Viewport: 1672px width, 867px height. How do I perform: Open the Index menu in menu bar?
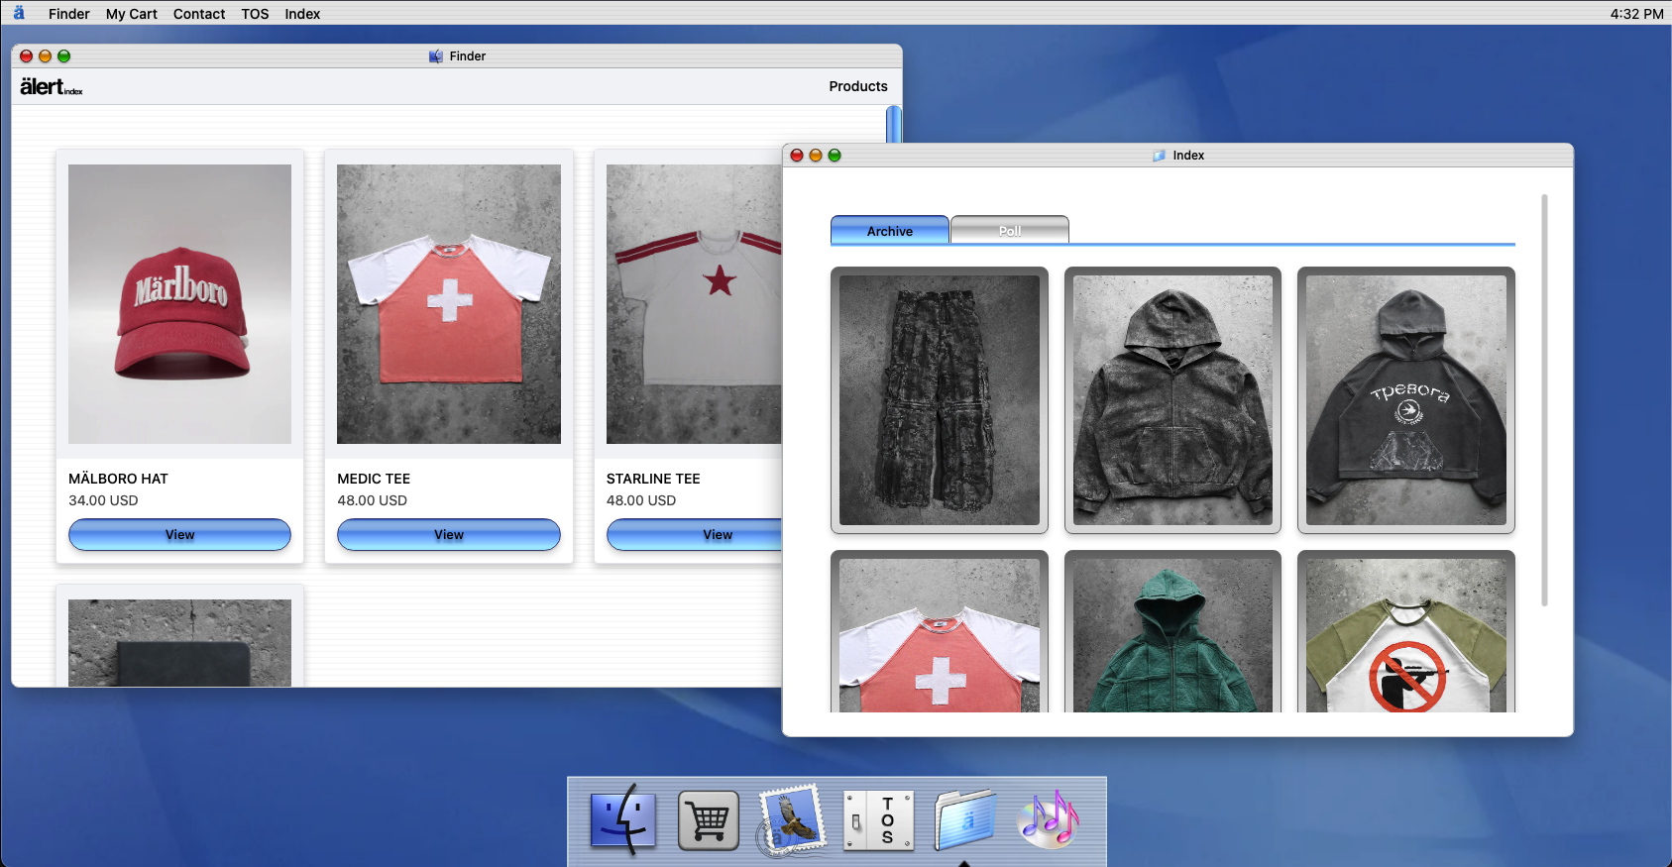[x=302, y=14]
